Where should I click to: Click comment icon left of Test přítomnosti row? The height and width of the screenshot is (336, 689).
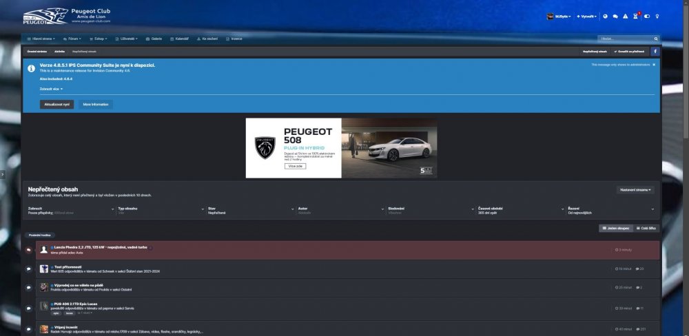[28, 269]
